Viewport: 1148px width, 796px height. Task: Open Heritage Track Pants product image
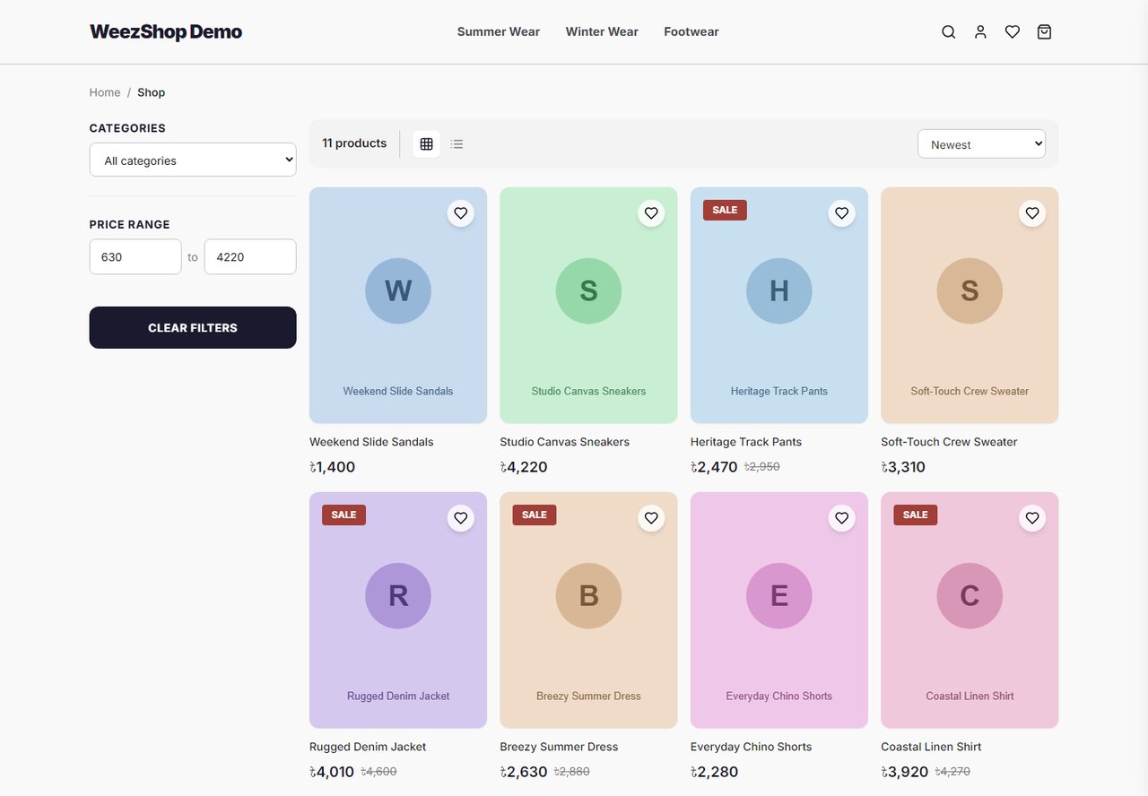click(x=779, y=306)
